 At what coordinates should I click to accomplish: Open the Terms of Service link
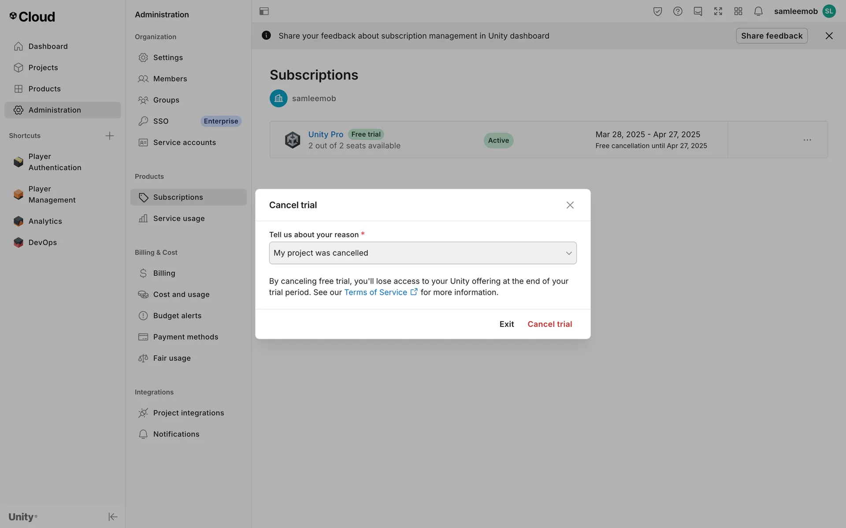pyautogui.click(x=375, y=293)
